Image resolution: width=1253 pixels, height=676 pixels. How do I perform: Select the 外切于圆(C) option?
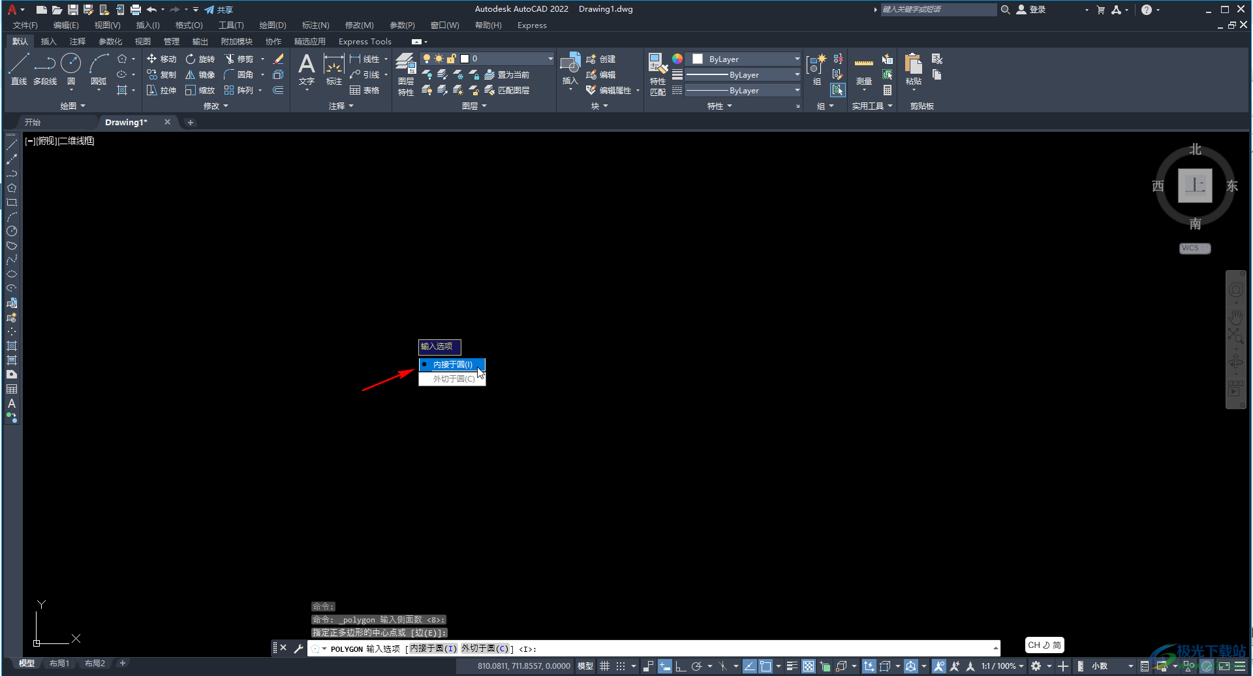(452, 378)
